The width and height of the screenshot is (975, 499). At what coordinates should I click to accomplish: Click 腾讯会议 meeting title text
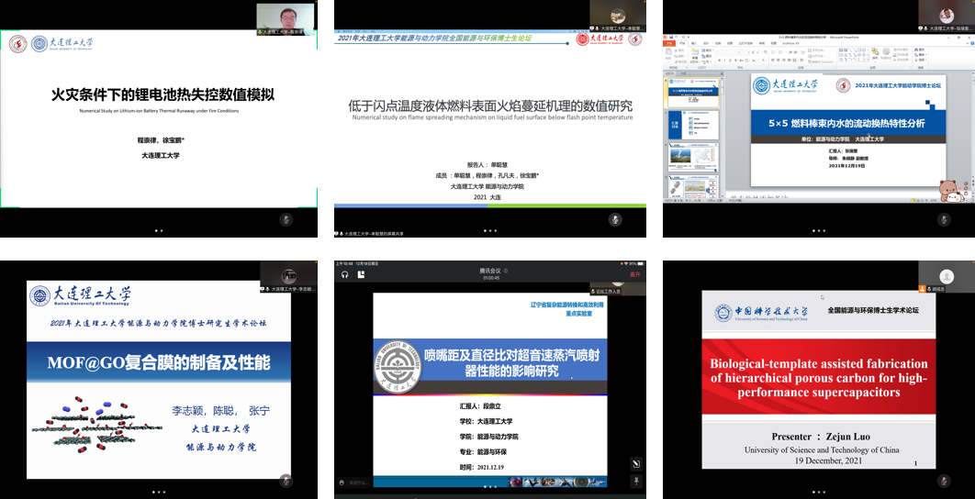489,271
